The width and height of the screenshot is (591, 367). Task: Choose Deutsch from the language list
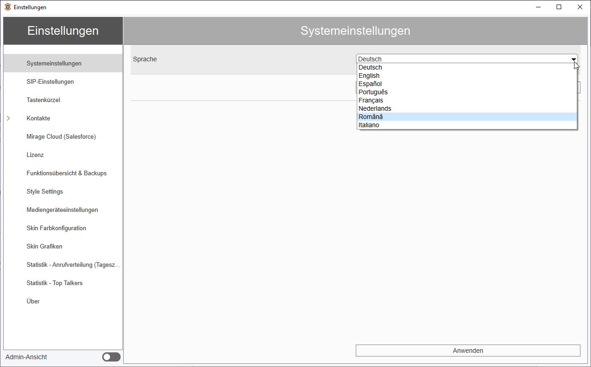467,67
